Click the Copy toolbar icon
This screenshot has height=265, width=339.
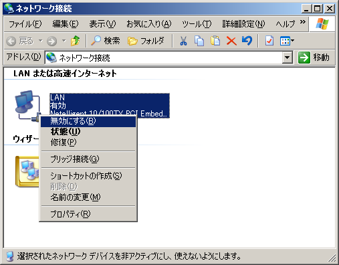coord(199,41)
